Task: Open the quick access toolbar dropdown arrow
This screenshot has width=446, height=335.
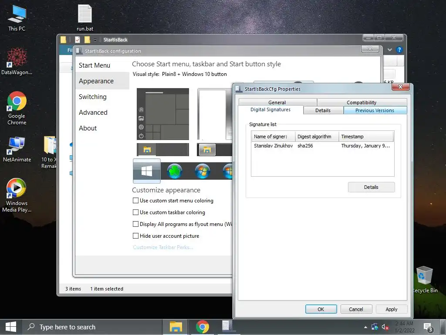Action: point(95,40)
